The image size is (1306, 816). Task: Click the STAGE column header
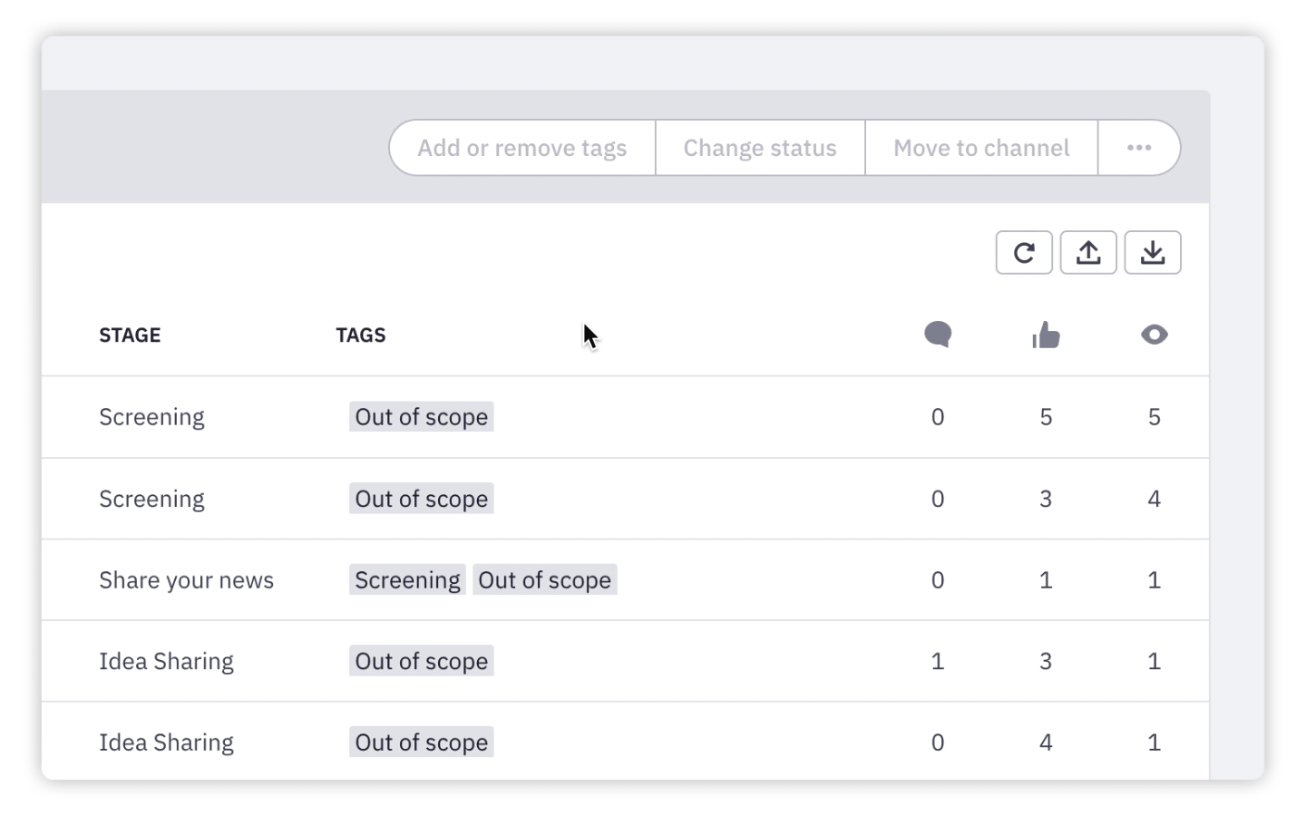(x=130, y=335)
